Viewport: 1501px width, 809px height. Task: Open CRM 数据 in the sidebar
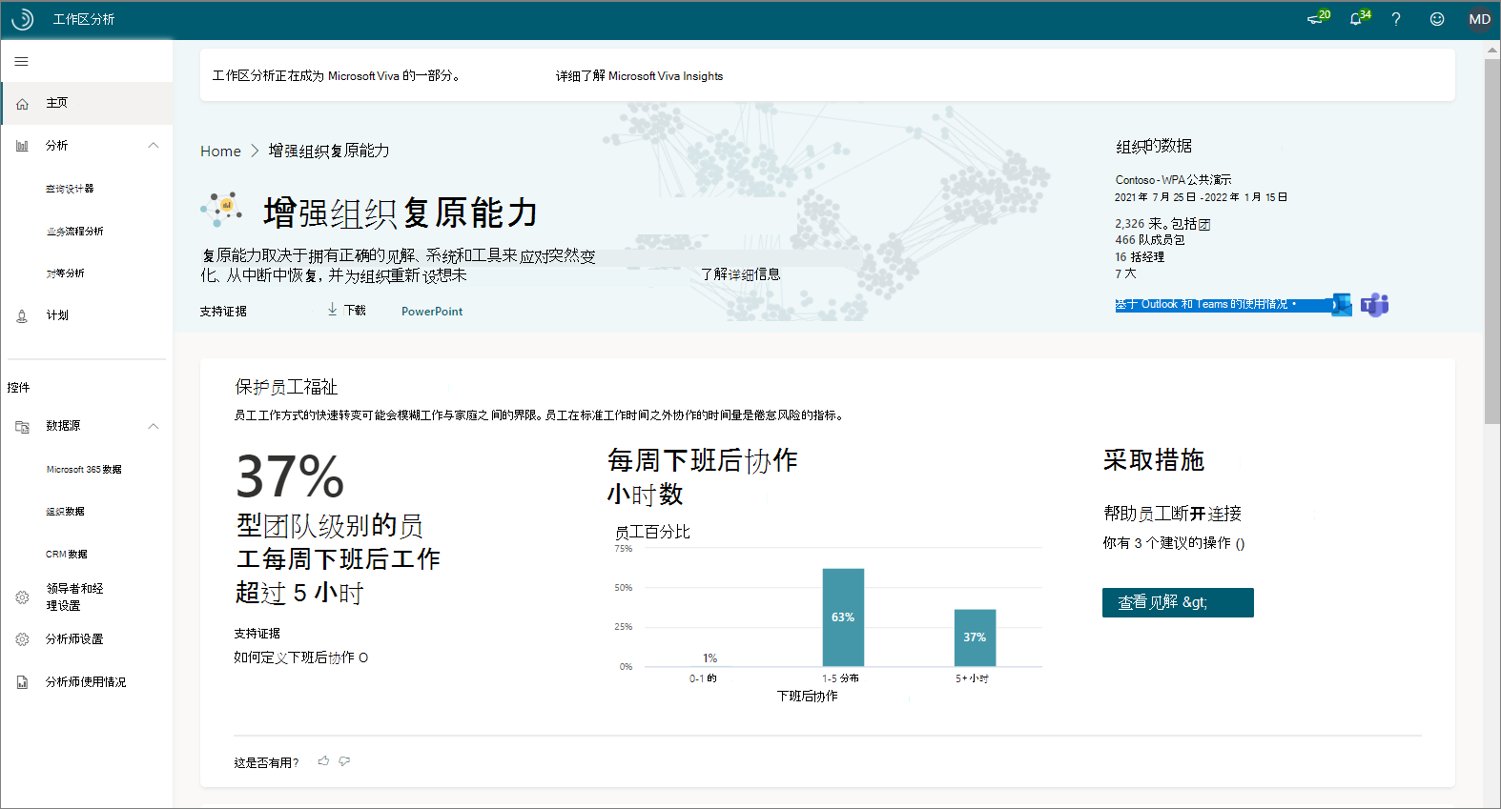67,555
